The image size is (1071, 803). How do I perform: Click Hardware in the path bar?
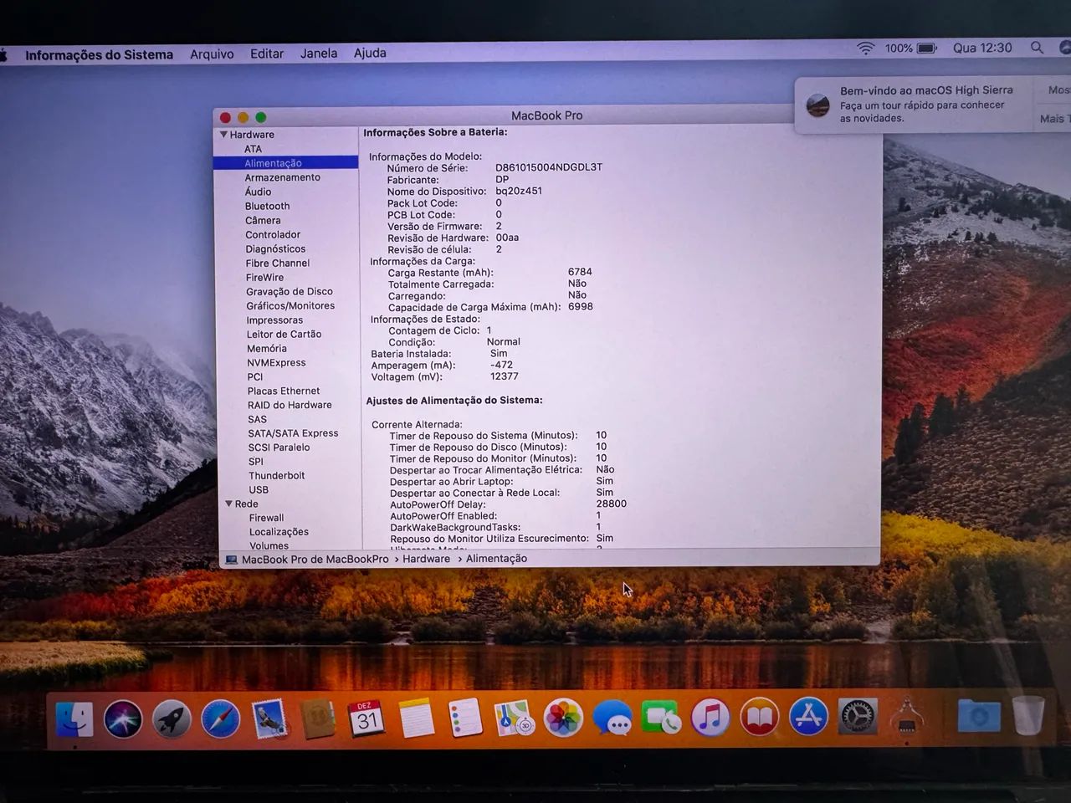(x=426, y=559)
